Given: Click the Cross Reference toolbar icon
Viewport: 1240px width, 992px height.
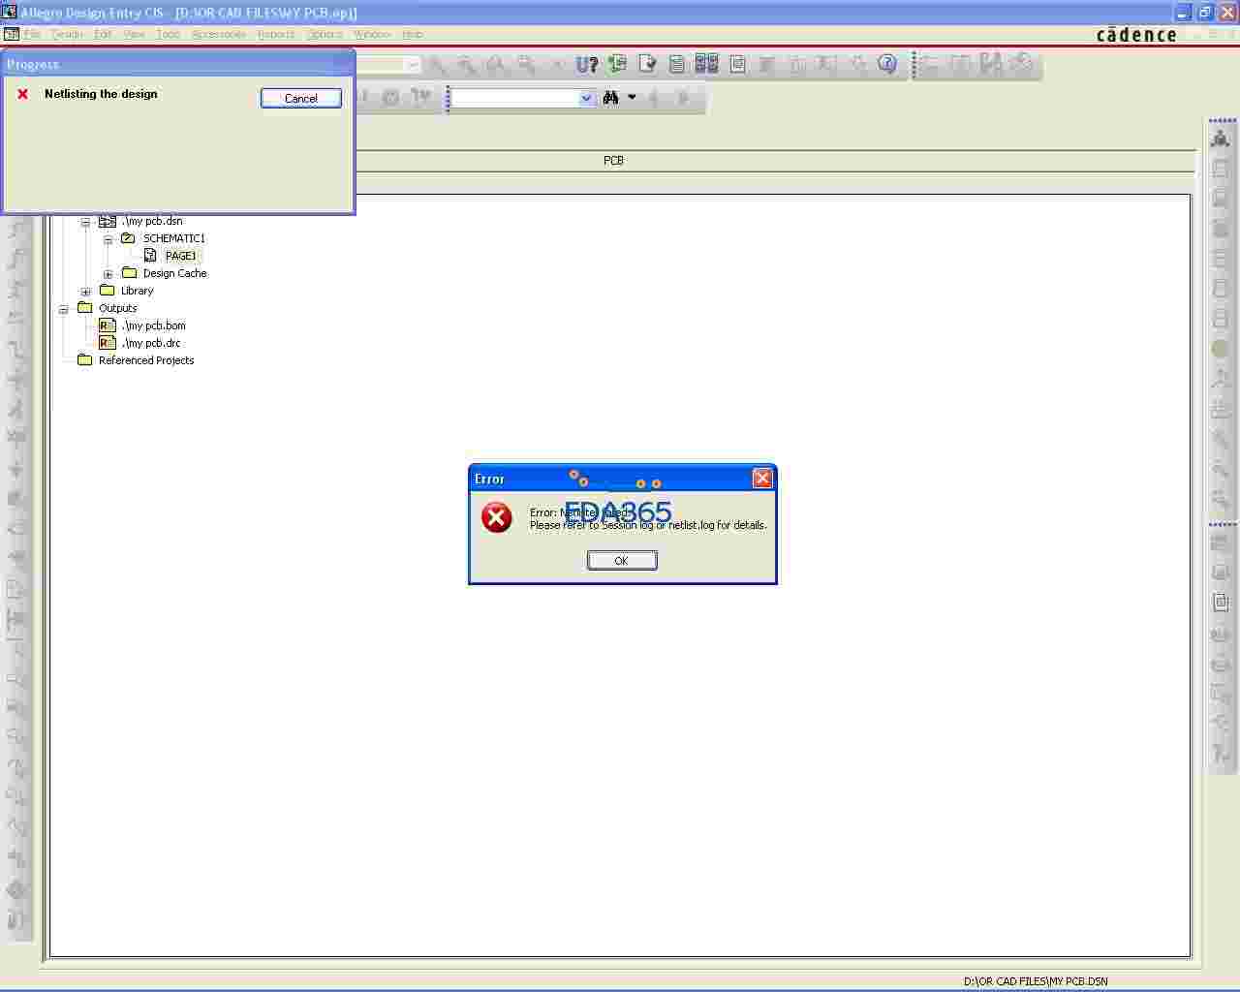Looking at the screenshot, I should (707, 65).
